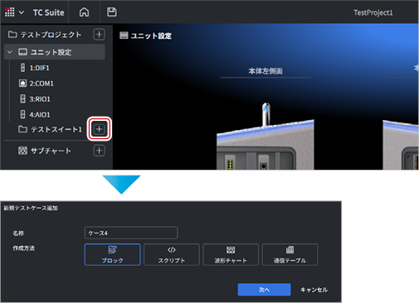Go to the home icon
This screenshot has width=419, height=303.
coord(84,12)
